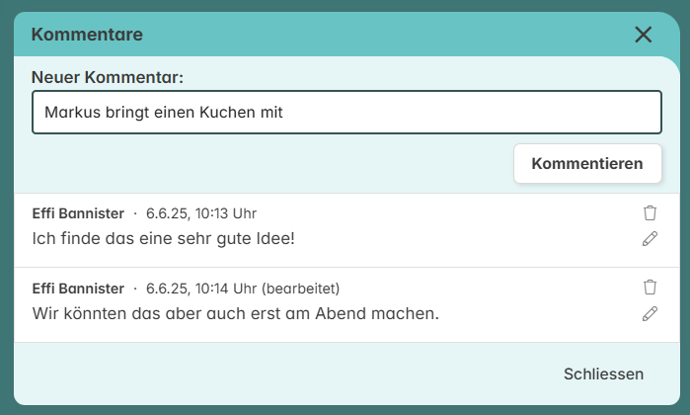Edit the comment 'Ich finde das eine sehr gute Idee!'
This screenshot has width=690, height=415.
click(650, 239)
